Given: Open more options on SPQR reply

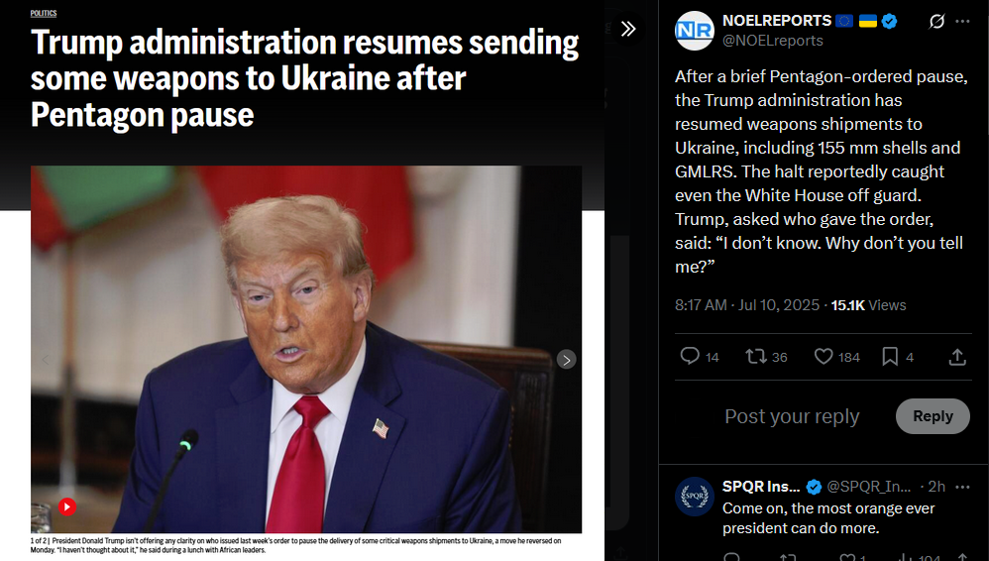Looking at the screenshot, I should click(962, 487).
